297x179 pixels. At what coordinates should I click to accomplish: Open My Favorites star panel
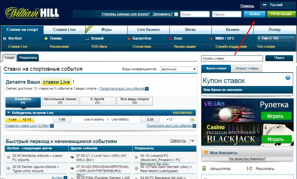pos(206,152)
